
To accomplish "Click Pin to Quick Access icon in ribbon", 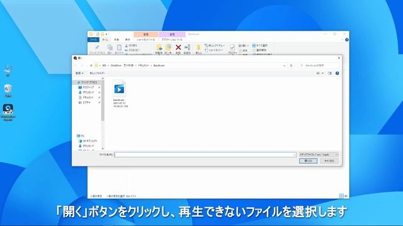I will [97, 48].
